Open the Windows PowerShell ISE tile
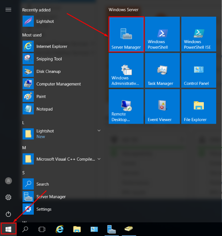 (x=199, y=34)
